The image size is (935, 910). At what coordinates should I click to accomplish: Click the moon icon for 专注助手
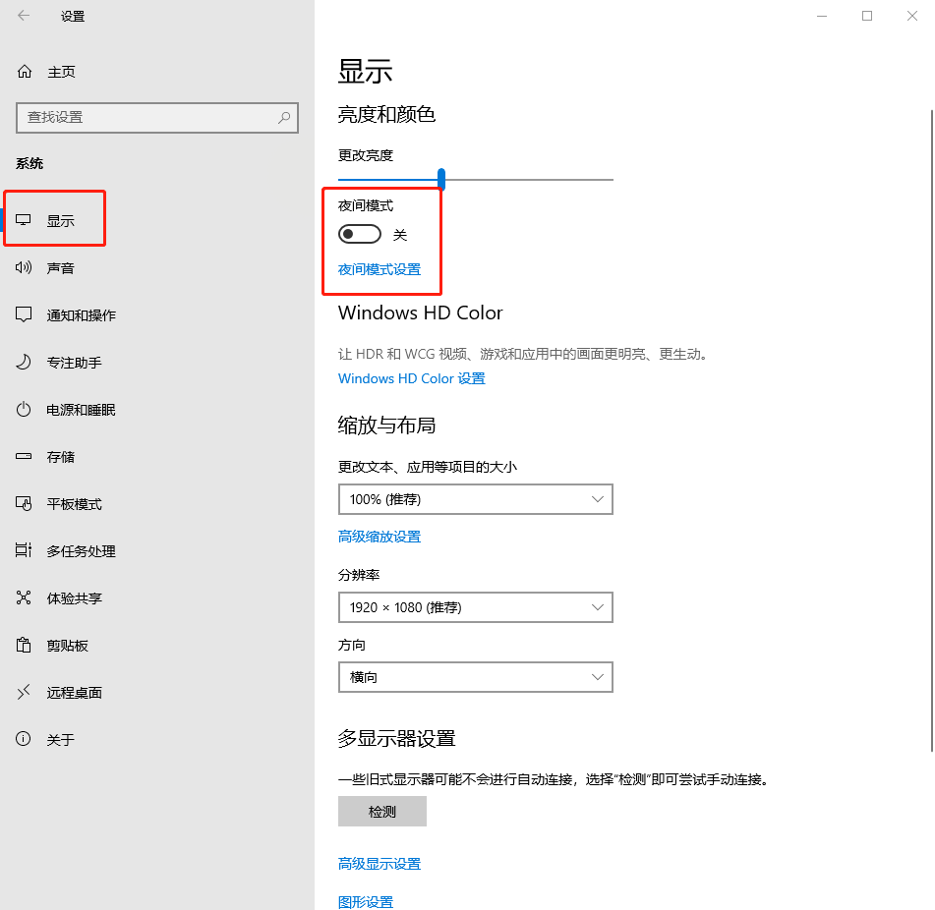tap(24, 362)
